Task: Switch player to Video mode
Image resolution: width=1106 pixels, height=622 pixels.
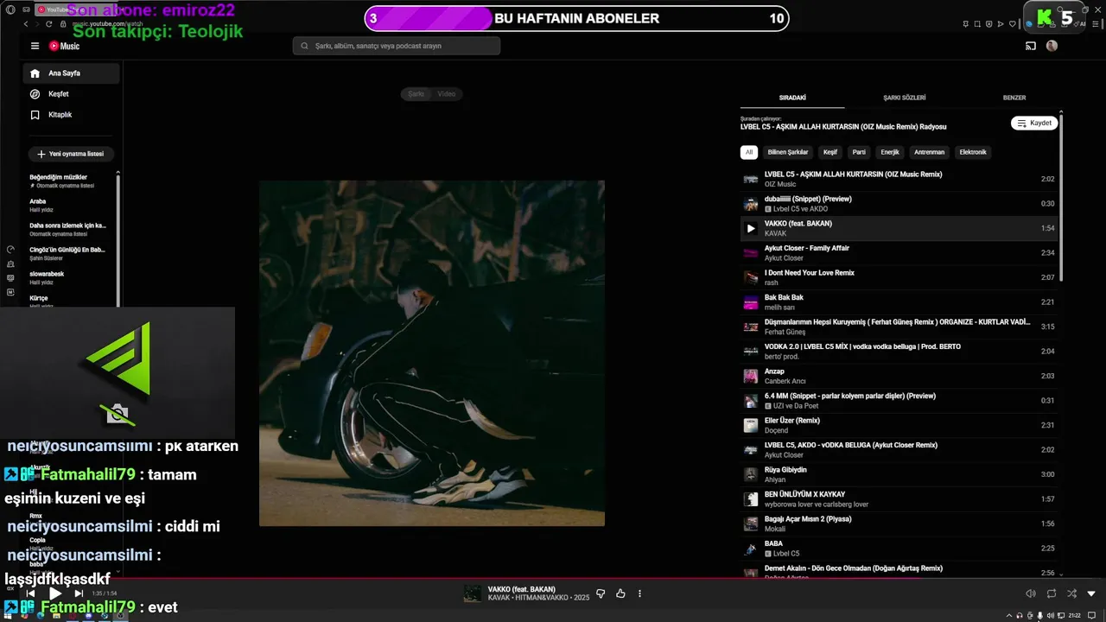Action: (x=447, y=93)
